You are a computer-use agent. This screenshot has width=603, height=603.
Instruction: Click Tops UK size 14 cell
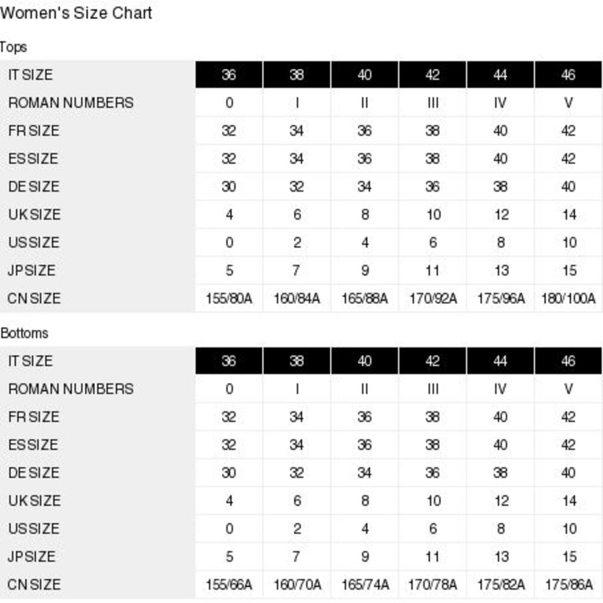[x=569, y=215]
